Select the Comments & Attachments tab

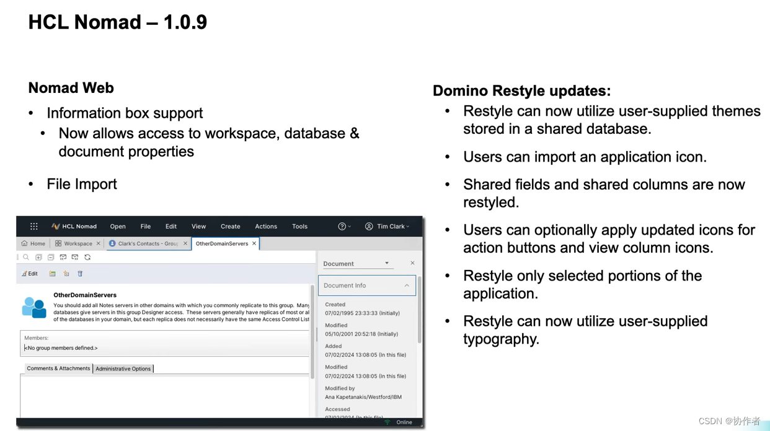58,368
